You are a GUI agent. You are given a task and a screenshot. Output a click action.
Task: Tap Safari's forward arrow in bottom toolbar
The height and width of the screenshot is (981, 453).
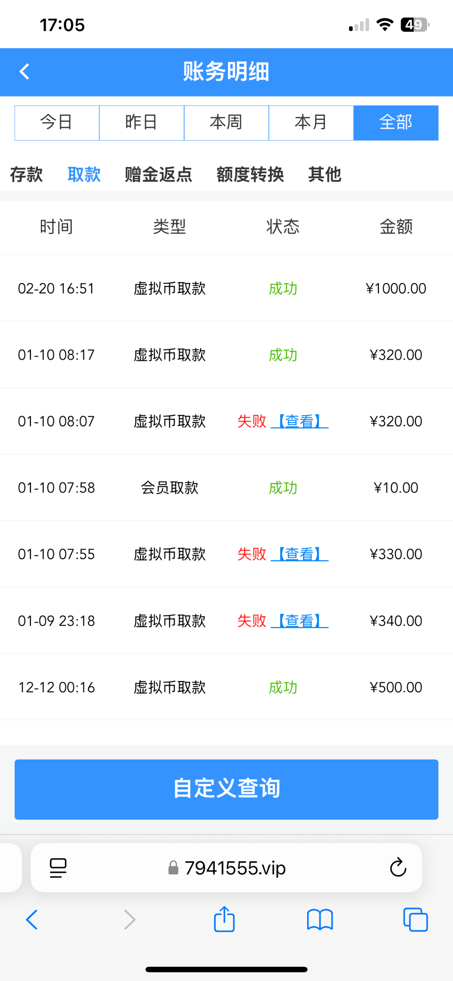point(129,920)
